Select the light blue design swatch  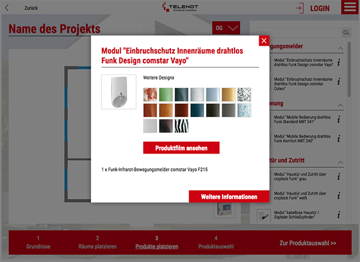(213, 95)
